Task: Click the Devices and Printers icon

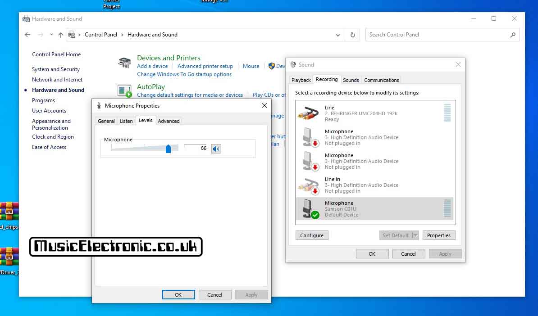Action: coord(124,63)
